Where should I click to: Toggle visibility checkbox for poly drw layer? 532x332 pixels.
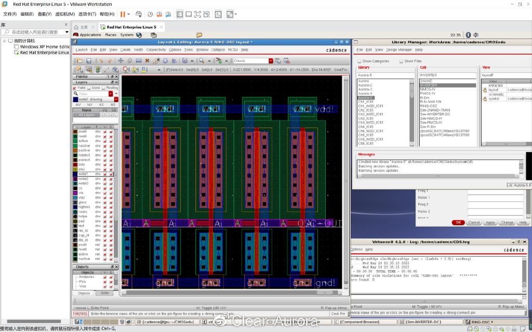[105, 164]
